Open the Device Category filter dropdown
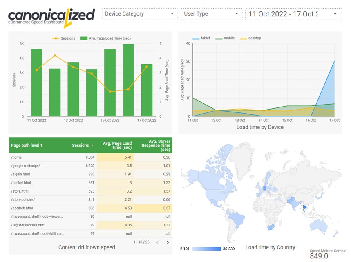Image resolution: width=351 pixels, height=262 pixels. [x=140, y=13]
